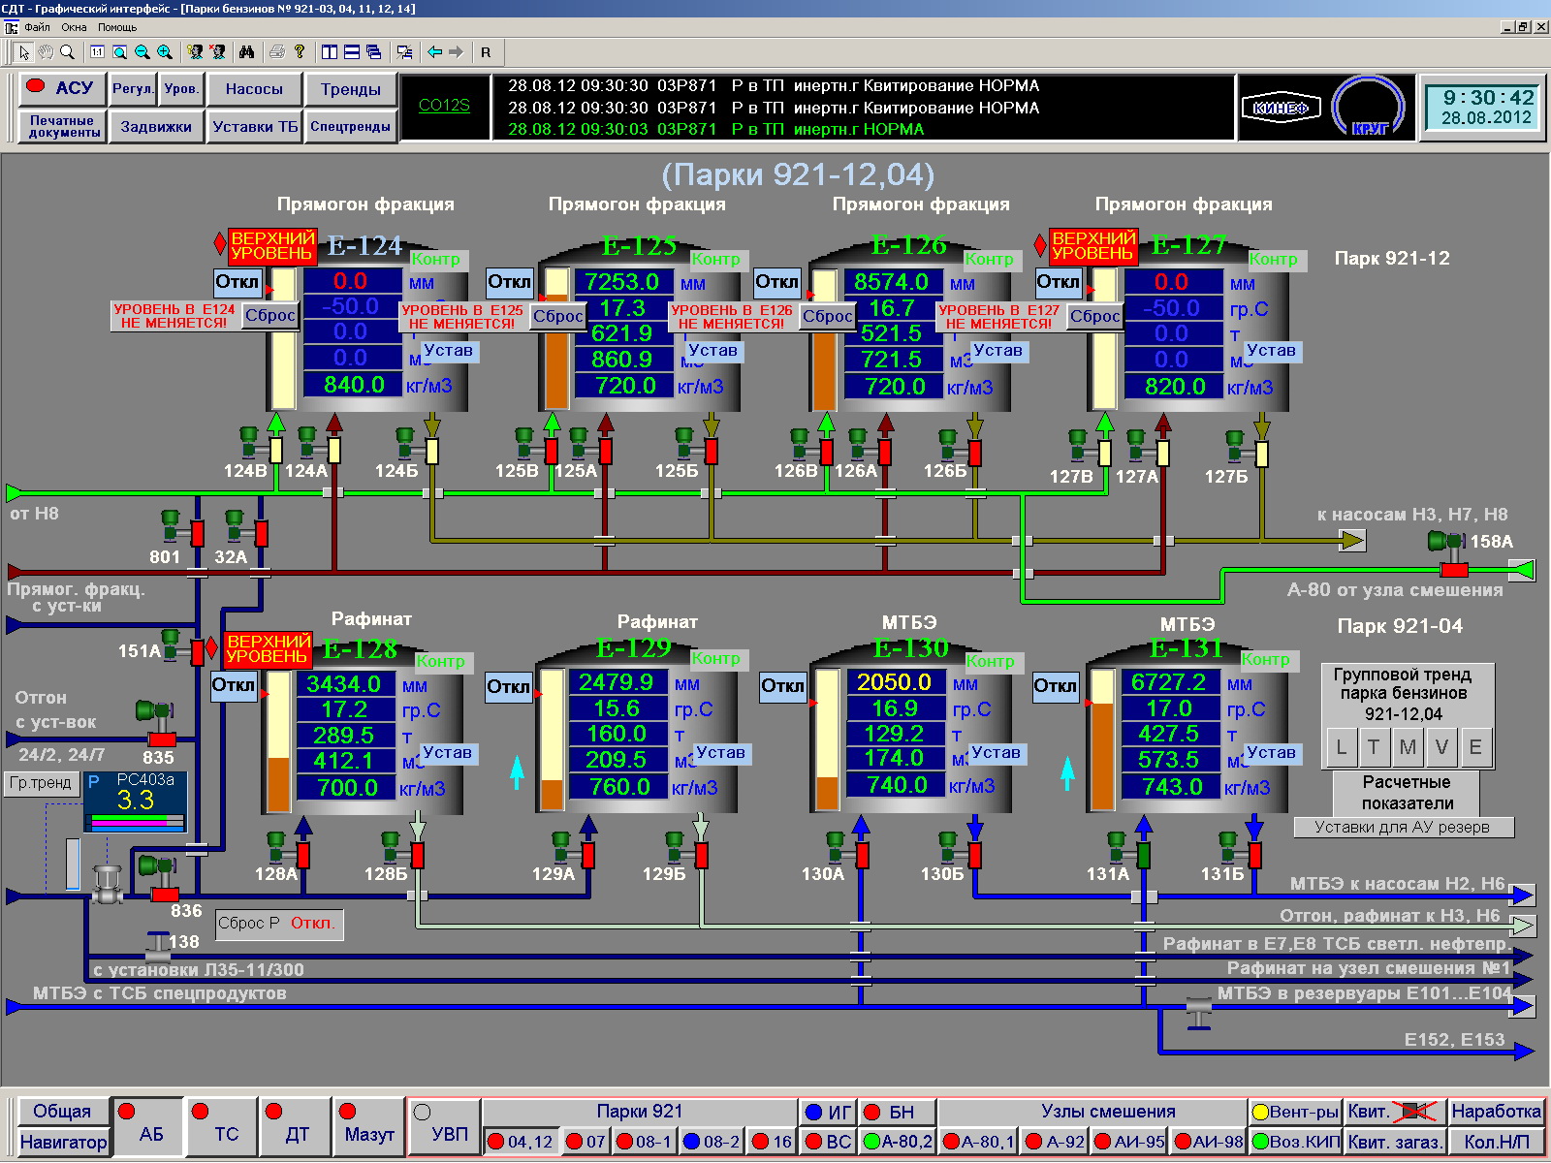Screen dimensions: 1551x1163
Task: Cascade windows using toolbar icon
Action: coord(374,52)
